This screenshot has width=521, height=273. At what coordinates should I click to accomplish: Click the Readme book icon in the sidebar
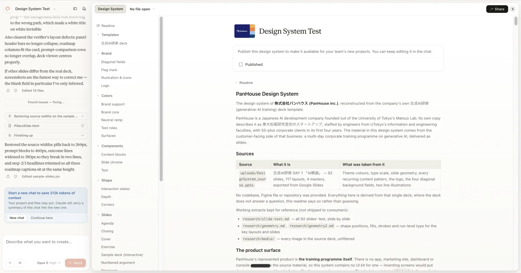[x=98, y=26]
